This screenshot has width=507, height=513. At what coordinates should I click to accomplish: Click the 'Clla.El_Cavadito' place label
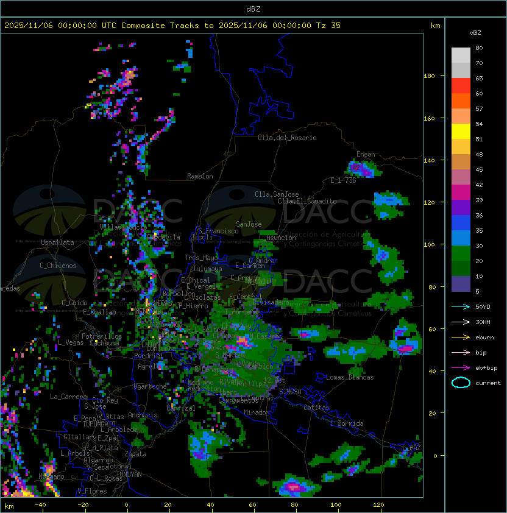pos(307,201)
